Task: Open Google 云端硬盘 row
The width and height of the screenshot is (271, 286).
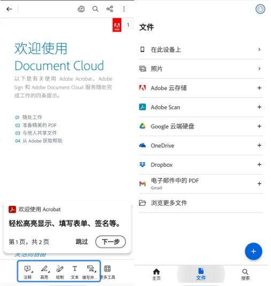Action: 201,126
